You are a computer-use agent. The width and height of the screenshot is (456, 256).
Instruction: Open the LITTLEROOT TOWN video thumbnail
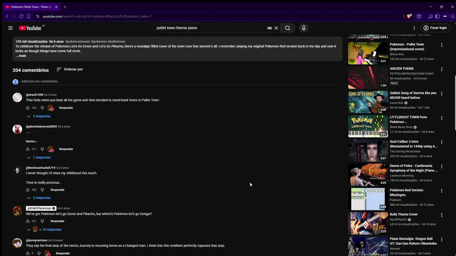368,126
